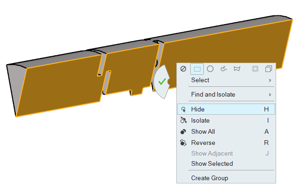Confirm with the green checkmark button
Image resolution: width=297 pixels, height=189 pixels.
point(162,82)
